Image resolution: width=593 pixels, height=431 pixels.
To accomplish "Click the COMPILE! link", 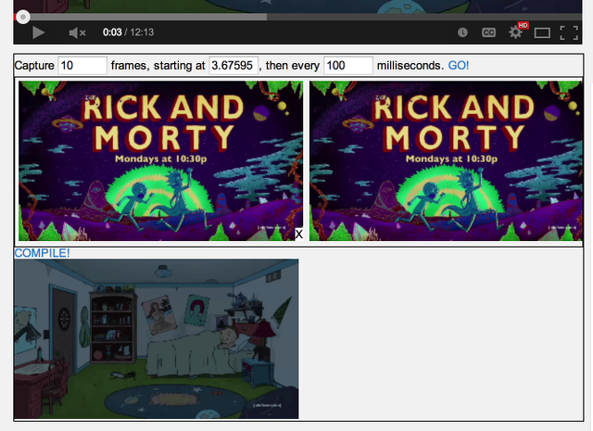I will (x=42, y=253).
